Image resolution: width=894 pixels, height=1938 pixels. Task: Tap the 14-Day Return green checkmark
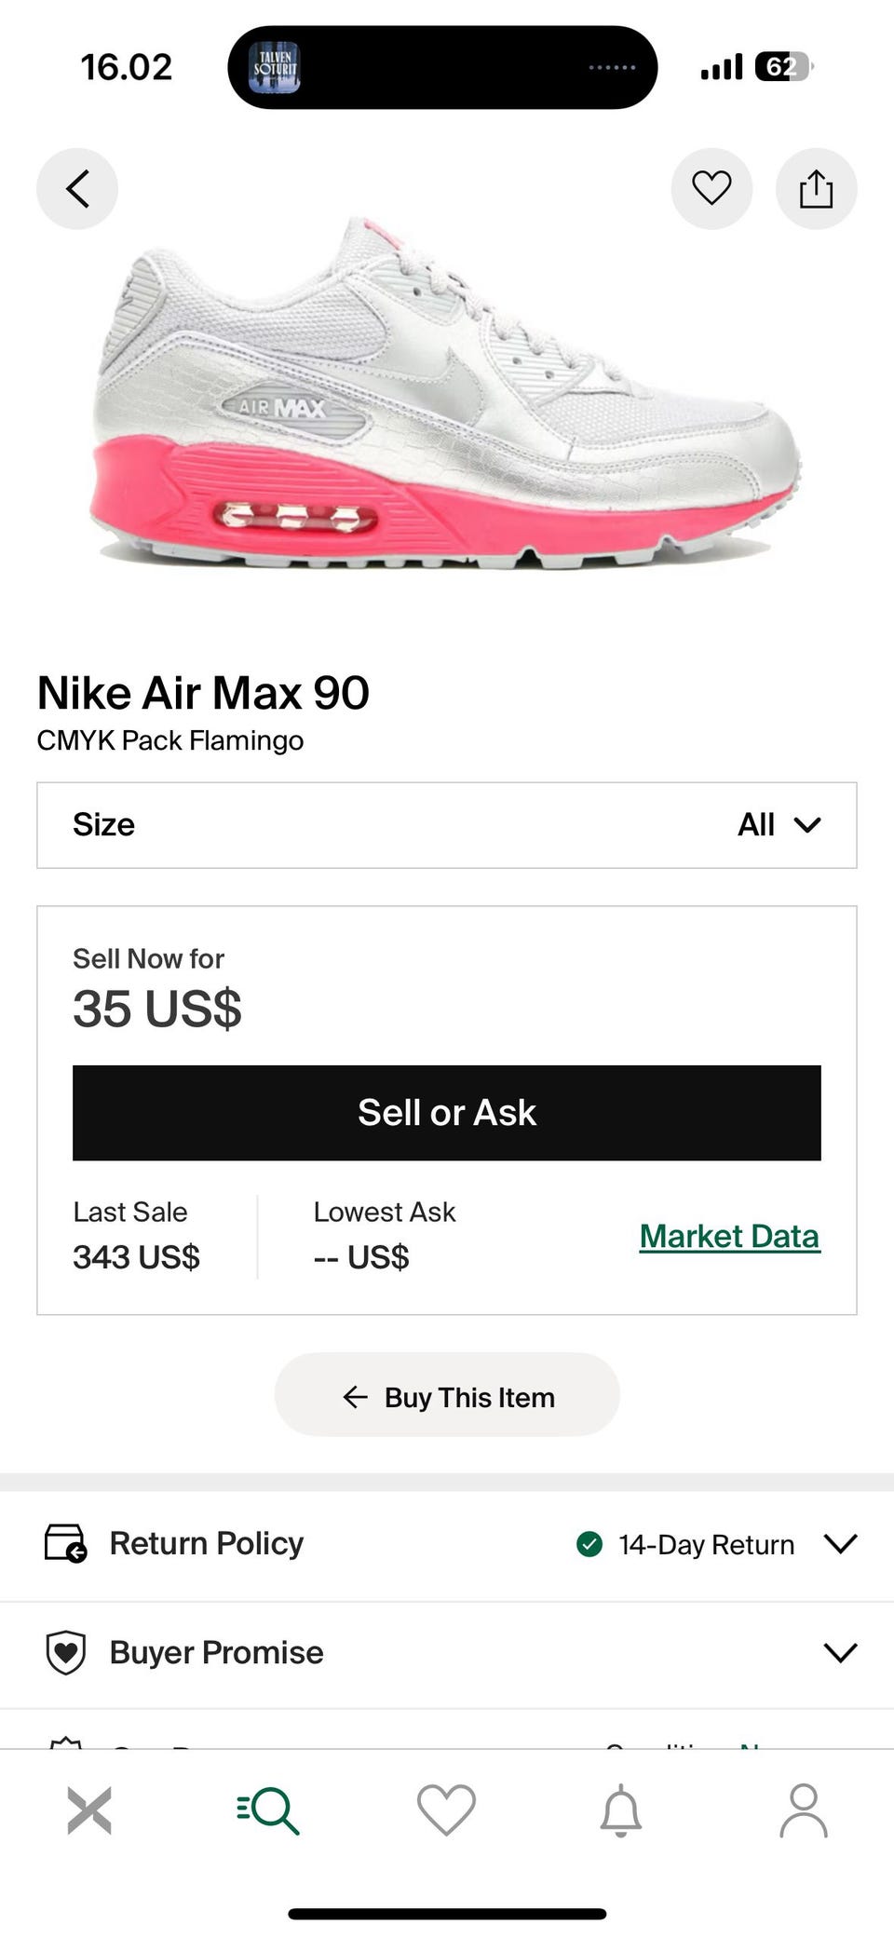tap(589, 1544)
